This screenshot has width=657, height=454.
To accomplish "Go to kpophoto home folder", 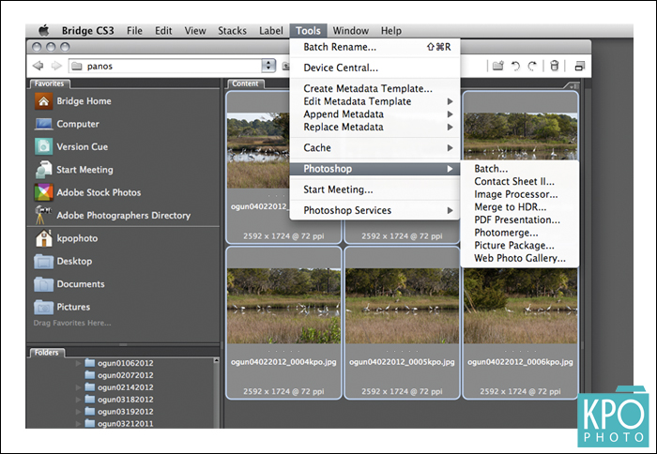I will pos(67,238).
